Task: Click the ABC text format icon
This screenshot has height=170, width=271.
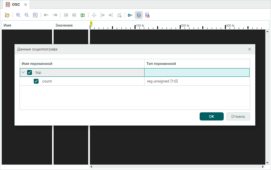Action: pos(130,15)
